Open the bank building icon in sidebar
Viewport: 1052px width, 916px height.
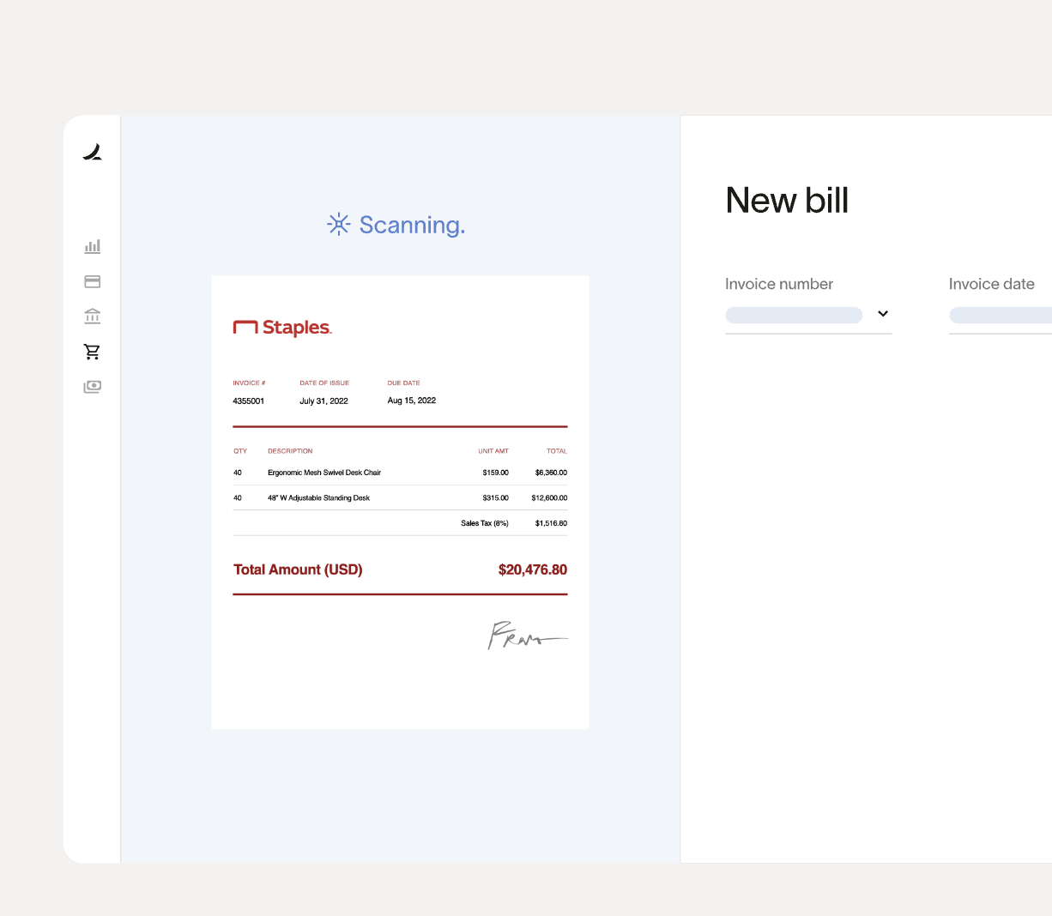pyautogui.click(x=93, y=316)
